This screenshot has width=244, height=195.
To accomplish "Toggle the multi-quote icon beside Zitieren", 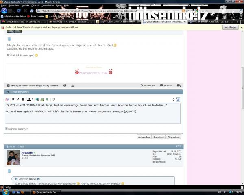I will coord(179,85).
